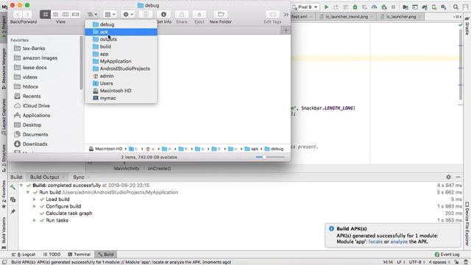Click the Stop square icon in Android Studio toolbar
Viewport: 471px width, 265px height.
pos(393,7)
